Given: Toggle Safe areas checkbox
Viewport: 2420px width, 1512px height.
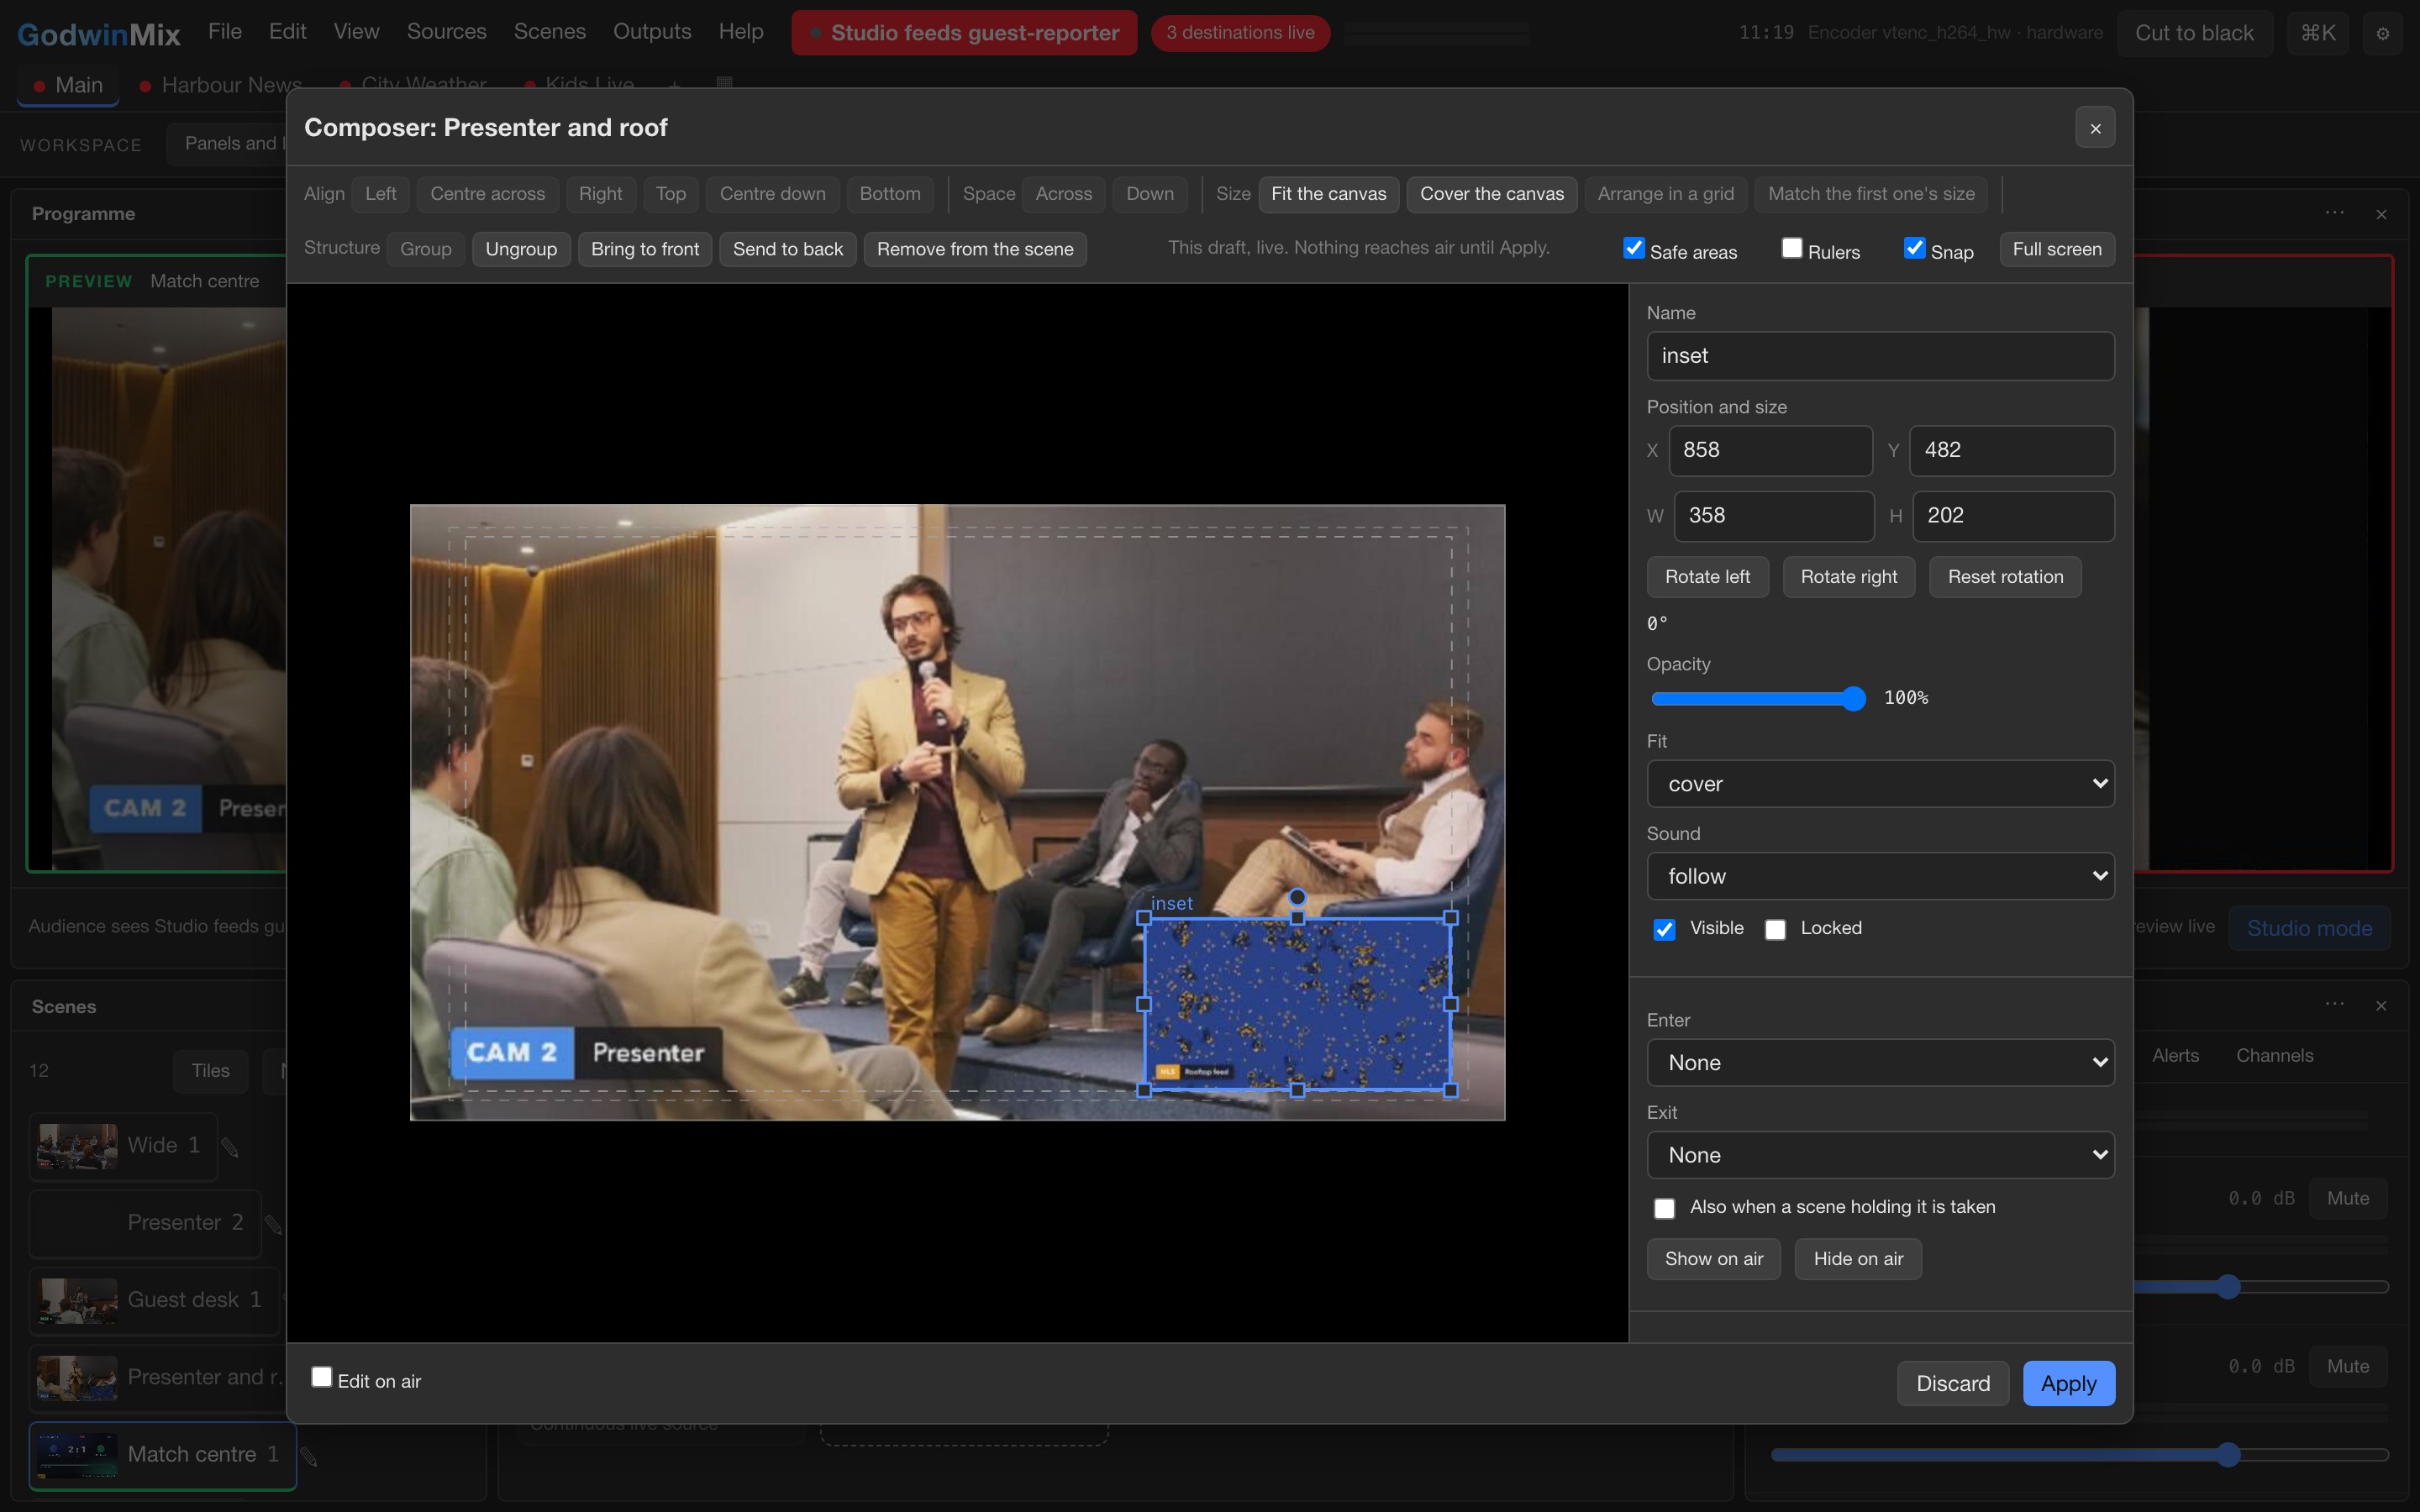Looking at the screenshot, I should tap(1634, 248).
